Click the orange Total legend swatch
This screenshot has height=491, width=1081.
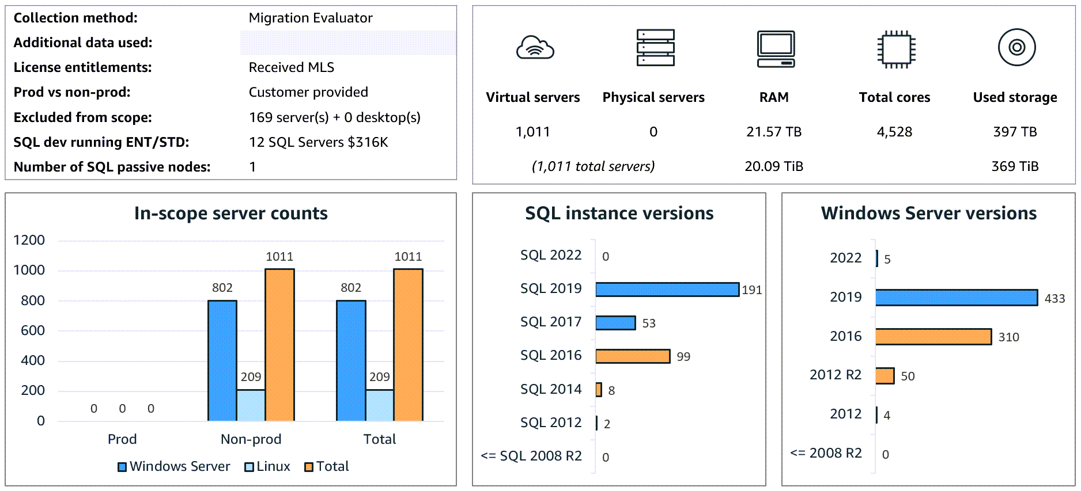click(309, 467)
